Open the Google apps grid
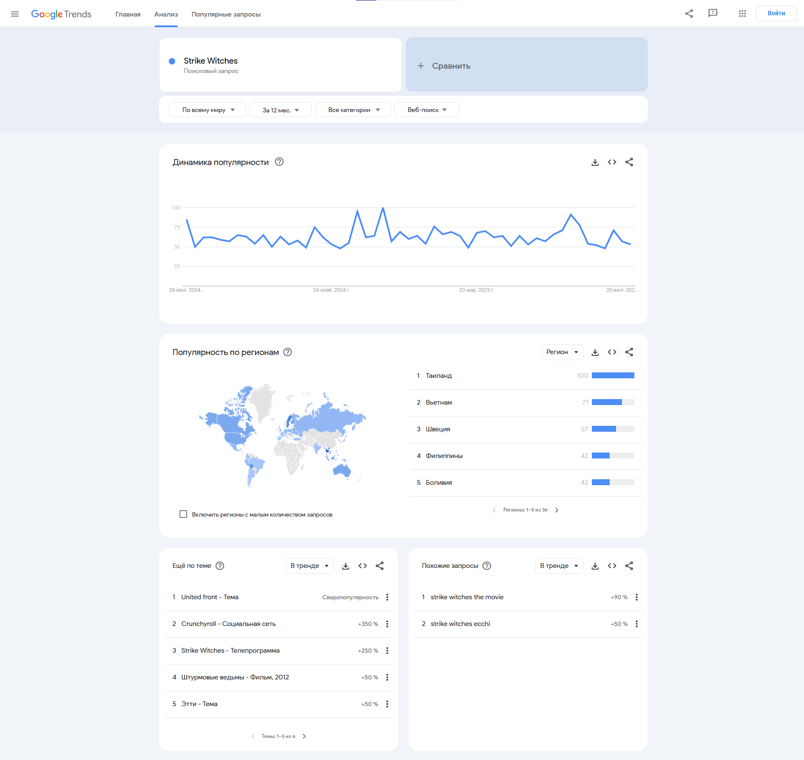804x760 pixels. (742, 14)
